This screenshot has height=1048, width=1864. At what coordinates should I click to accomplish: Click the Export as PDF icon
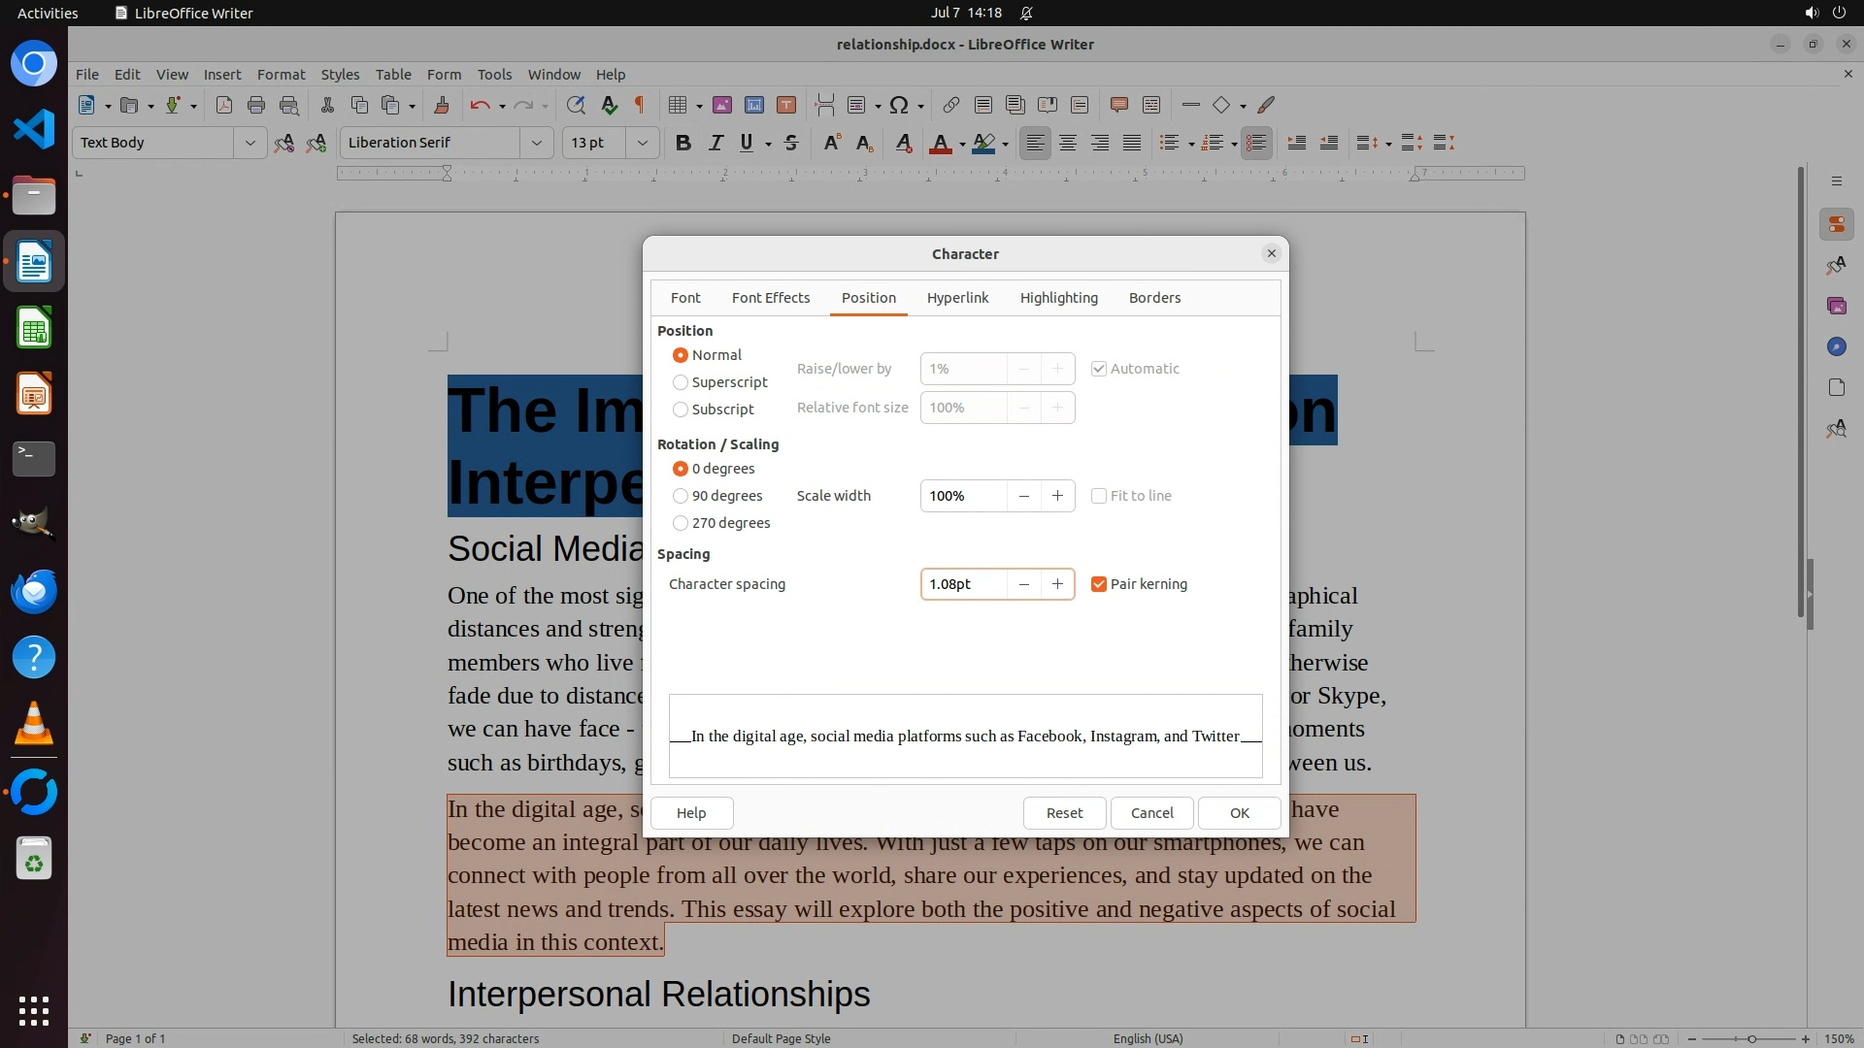(x=224, y=105)
